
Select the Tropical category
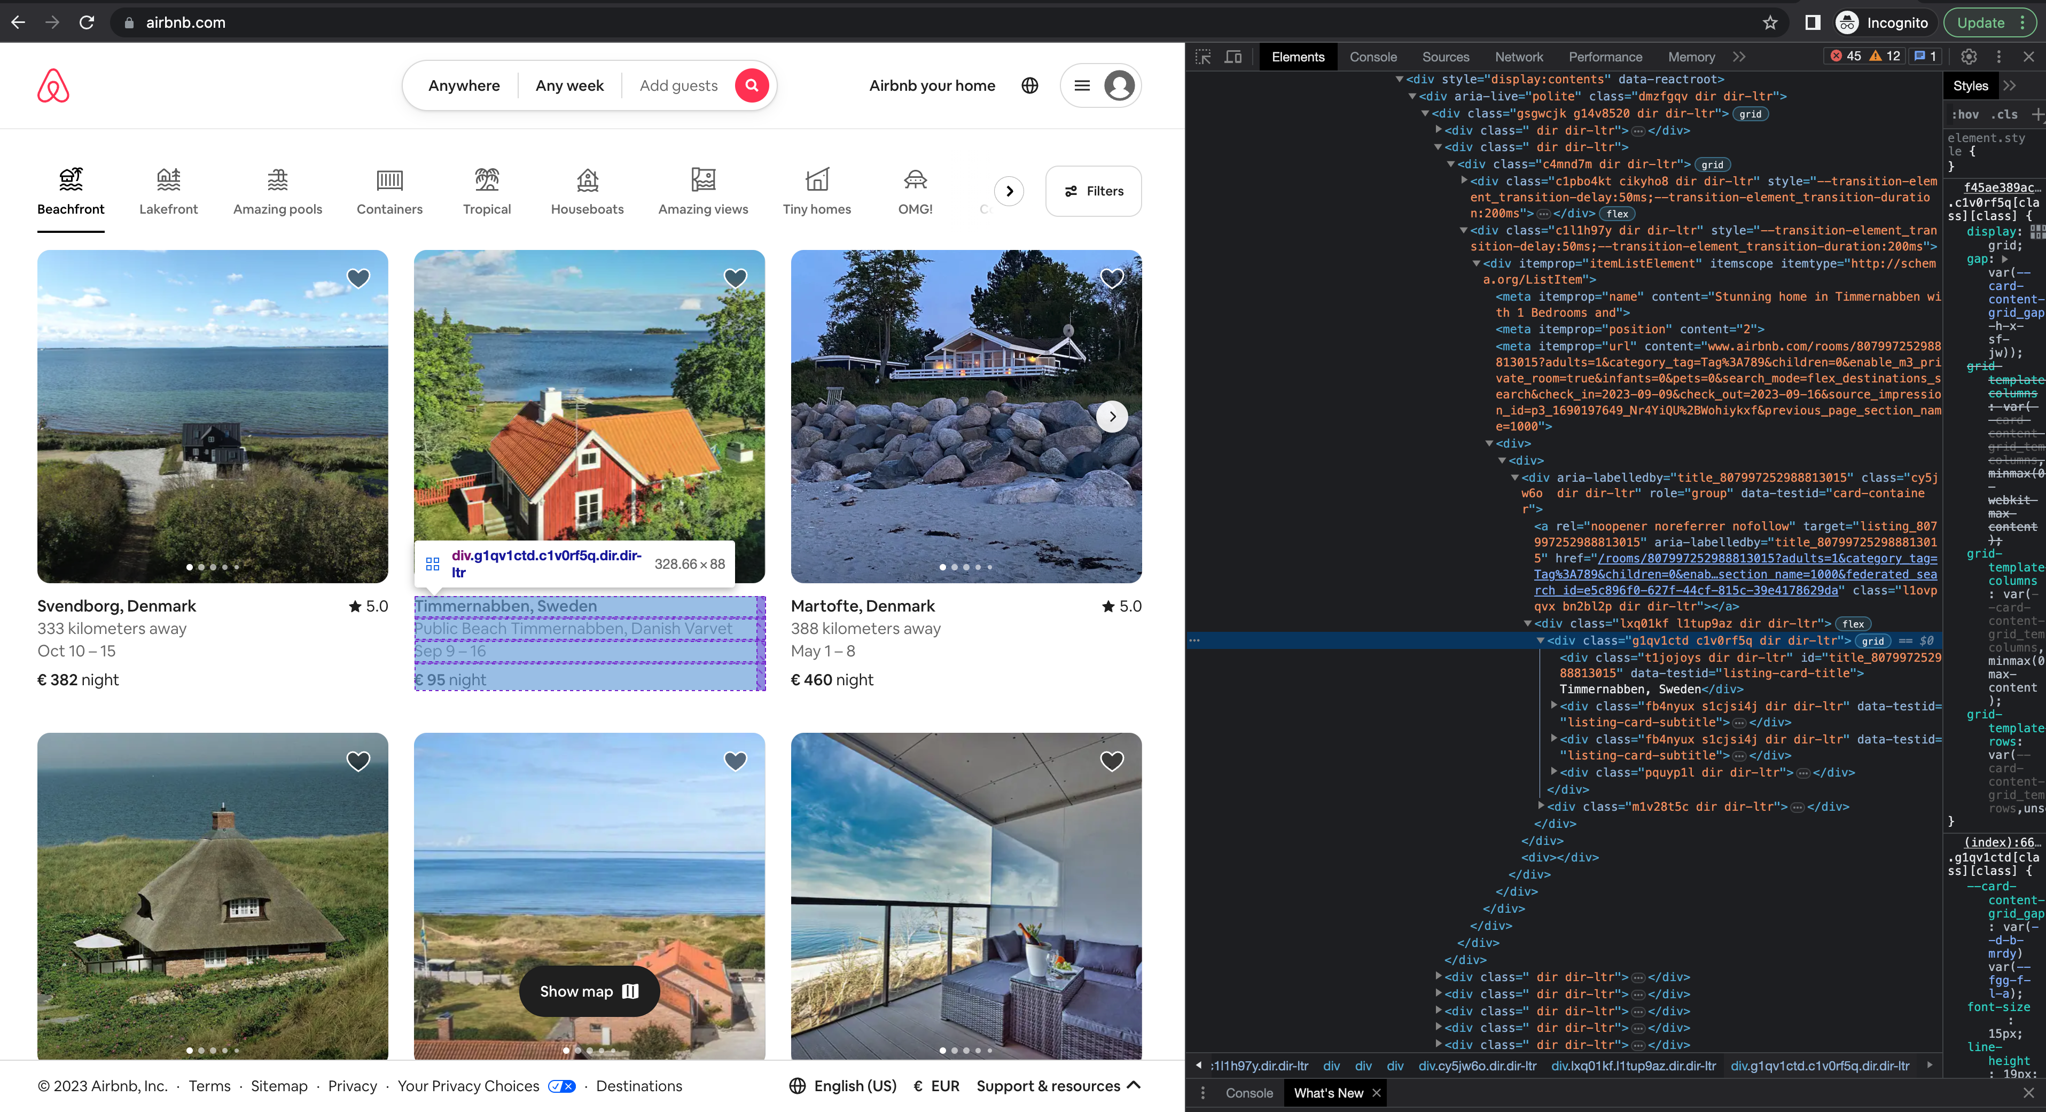point(487,191)
